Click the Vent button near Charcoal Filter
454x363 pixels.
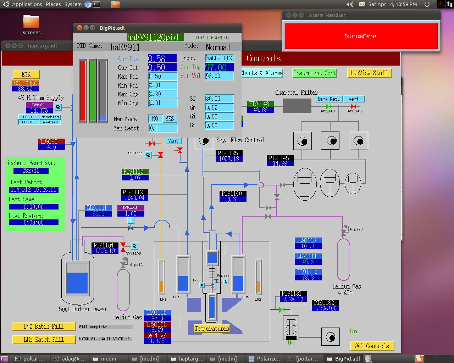click(x=354, y=99)
